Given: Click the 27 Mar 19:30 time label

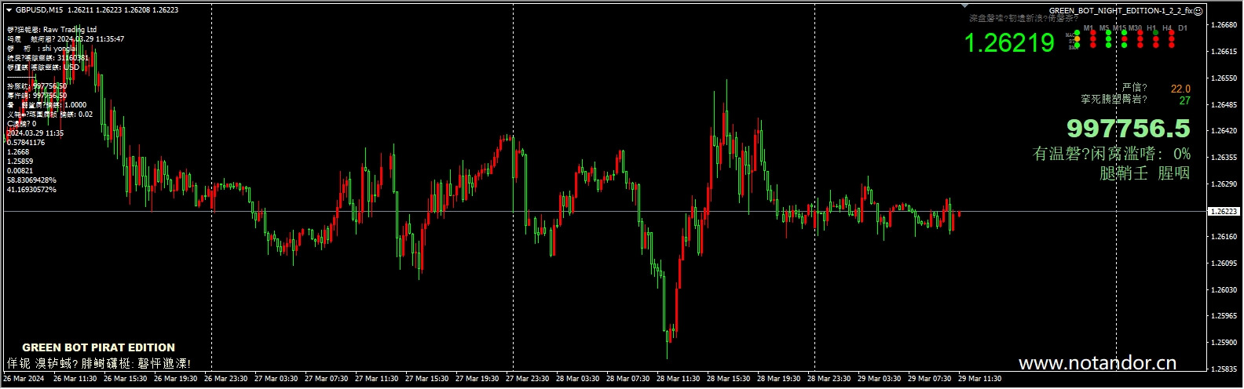Looking at the screenshot, I should point(477,379).
